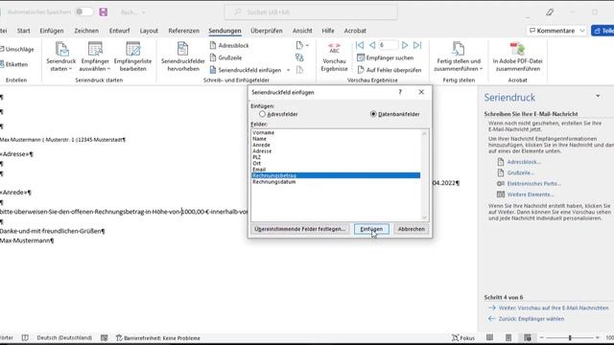Screen dimensions: 614x345
Task: Click the Felder list scrollbar
Action: pyautogui.click(x=424, y=175)
